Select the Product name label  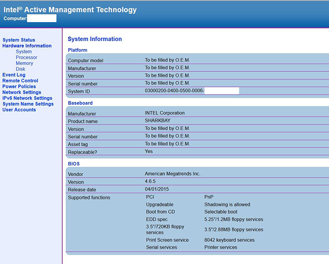tap(83, 121)
